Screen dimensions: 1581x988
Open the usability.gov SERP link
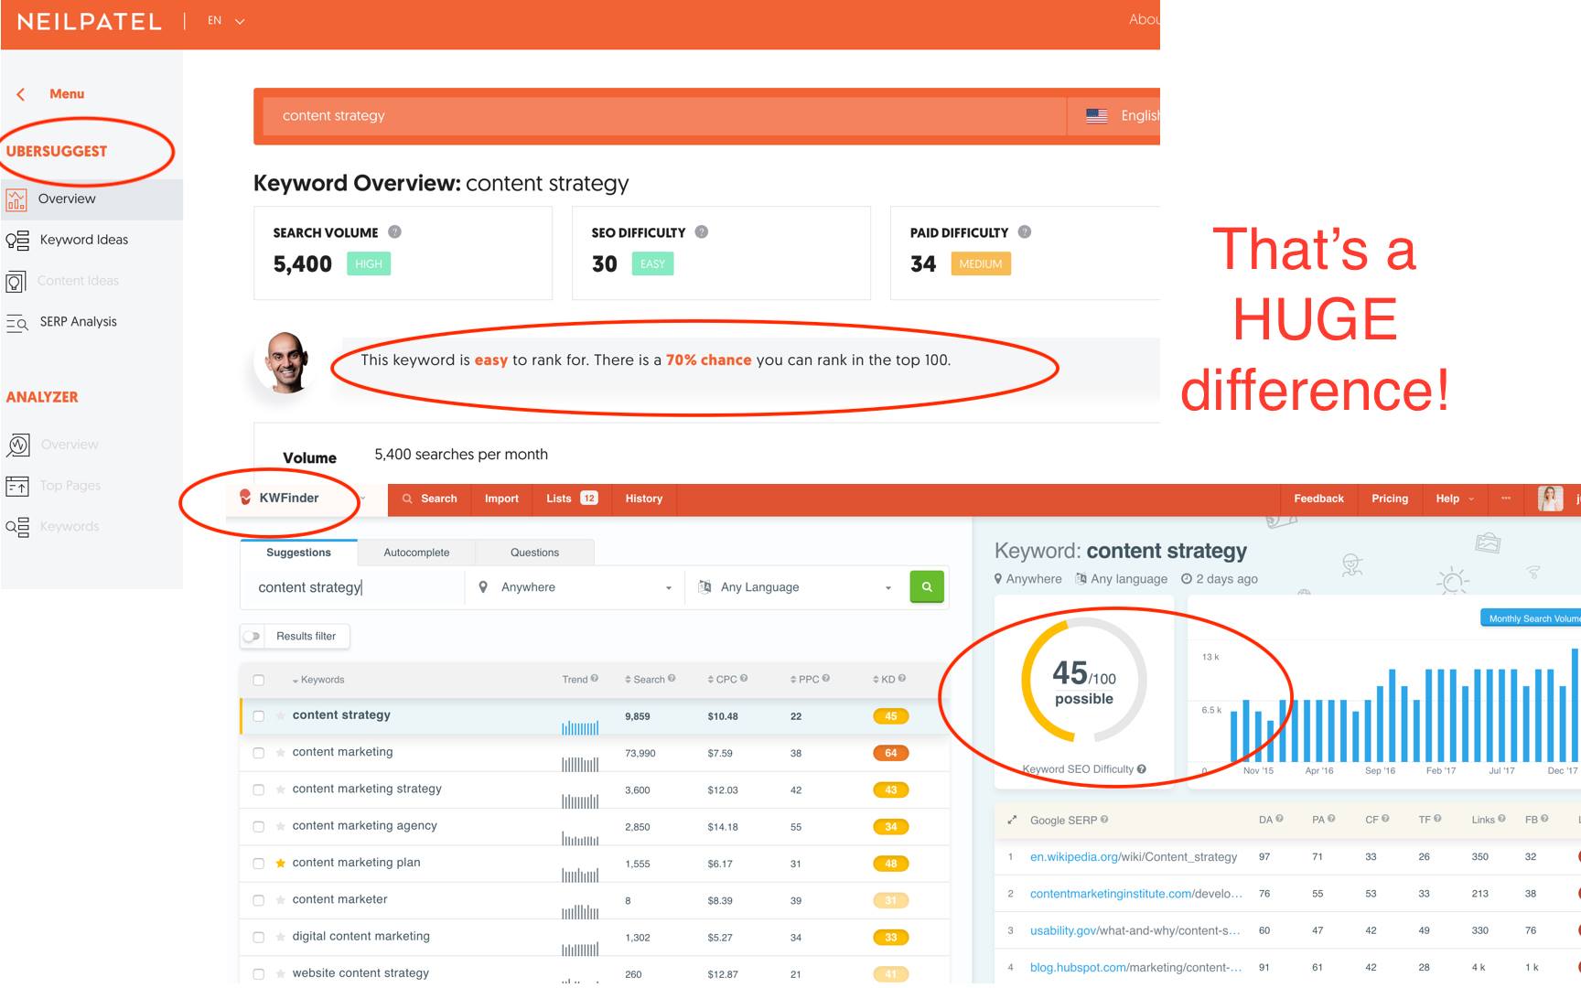pos(1135,930)
